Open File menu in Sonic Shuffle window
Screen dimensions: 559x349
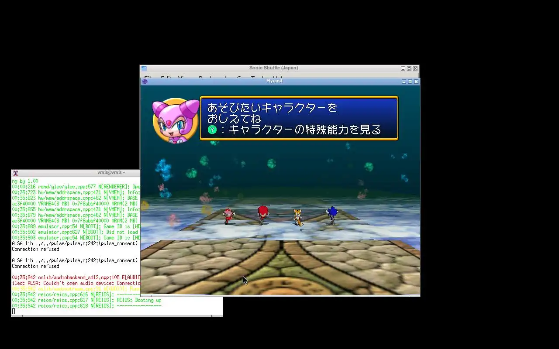148,77
